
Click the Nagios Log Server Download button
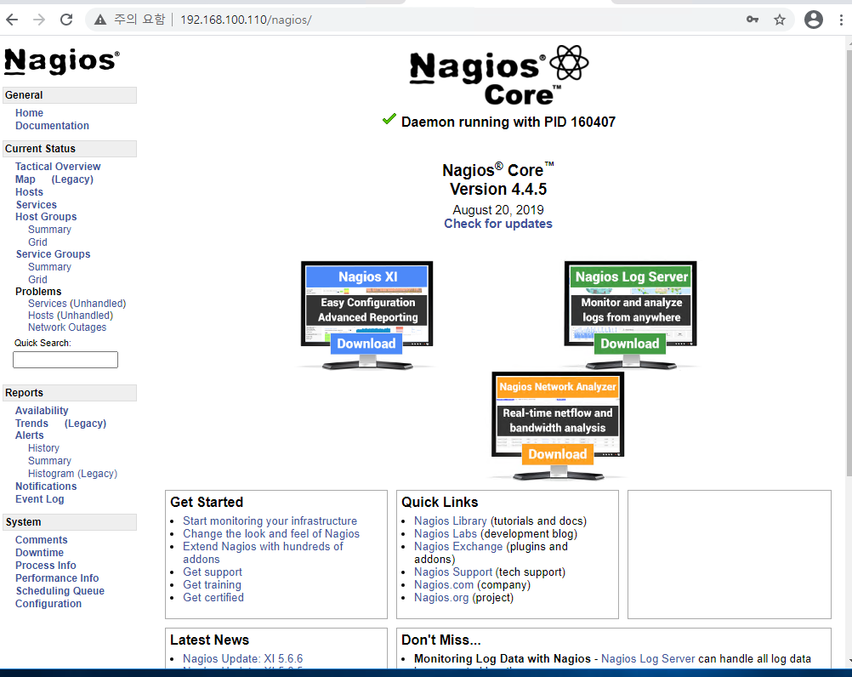630,344
